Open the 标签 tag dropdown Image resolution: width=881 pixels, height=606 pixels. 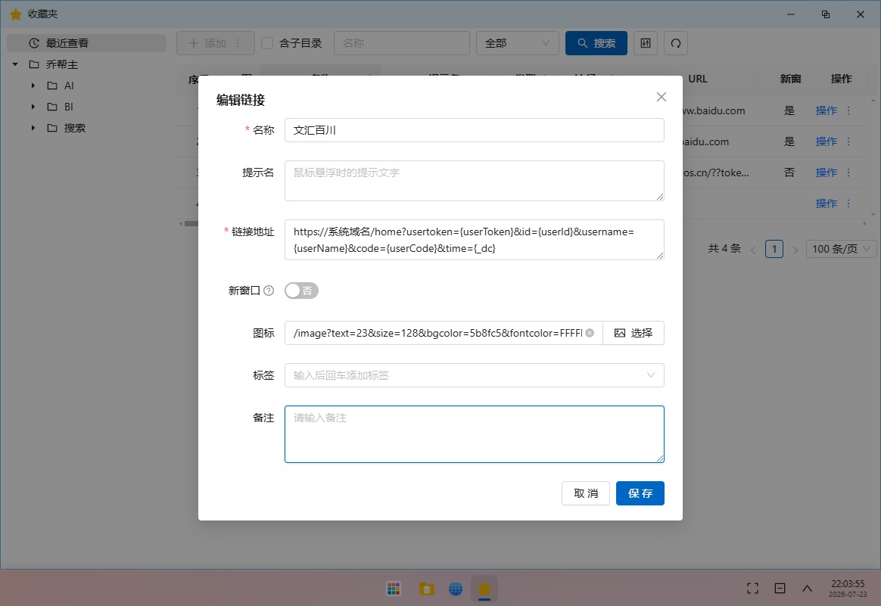(x=475, y=375)
